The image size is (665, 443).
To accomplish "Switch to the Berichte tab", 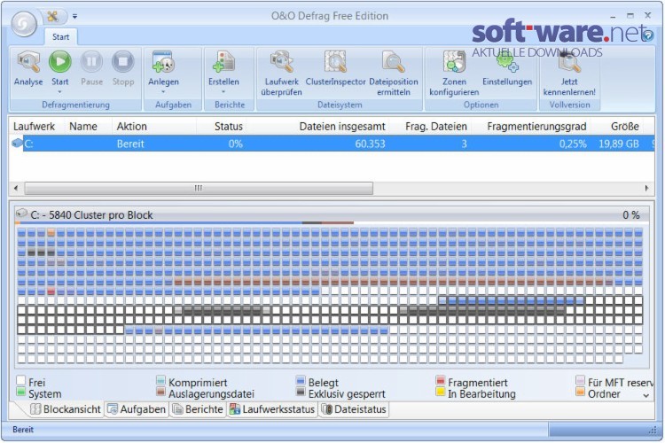I will click(x=198, y=409).
